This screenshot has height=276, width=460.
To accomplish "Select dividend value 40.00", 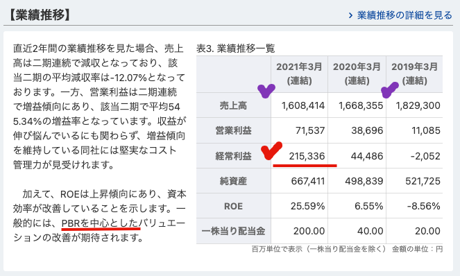I will (370, 231).
